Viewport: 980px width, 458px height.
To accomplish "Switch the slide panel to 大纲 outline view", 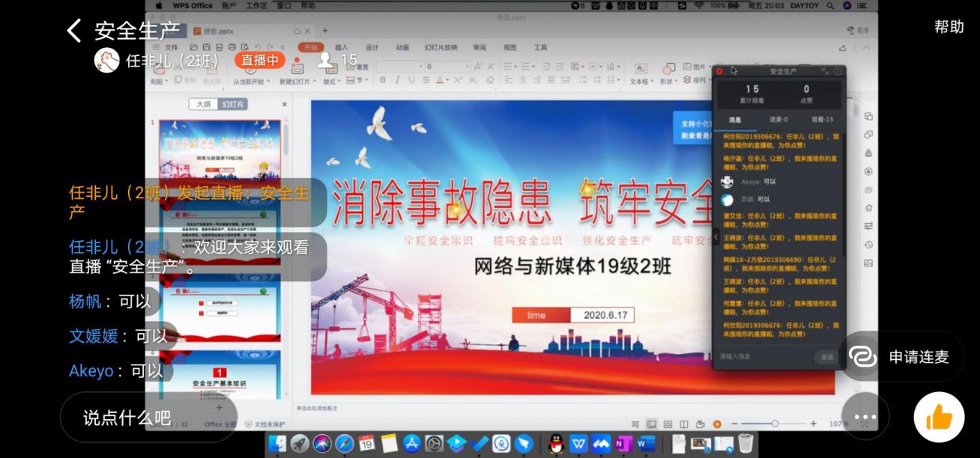I will point(203,104).
